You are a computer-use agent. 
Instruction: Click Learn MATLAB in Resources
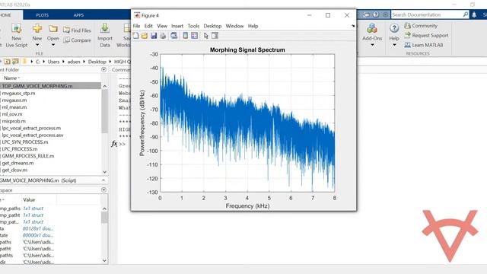click(424, 45)
